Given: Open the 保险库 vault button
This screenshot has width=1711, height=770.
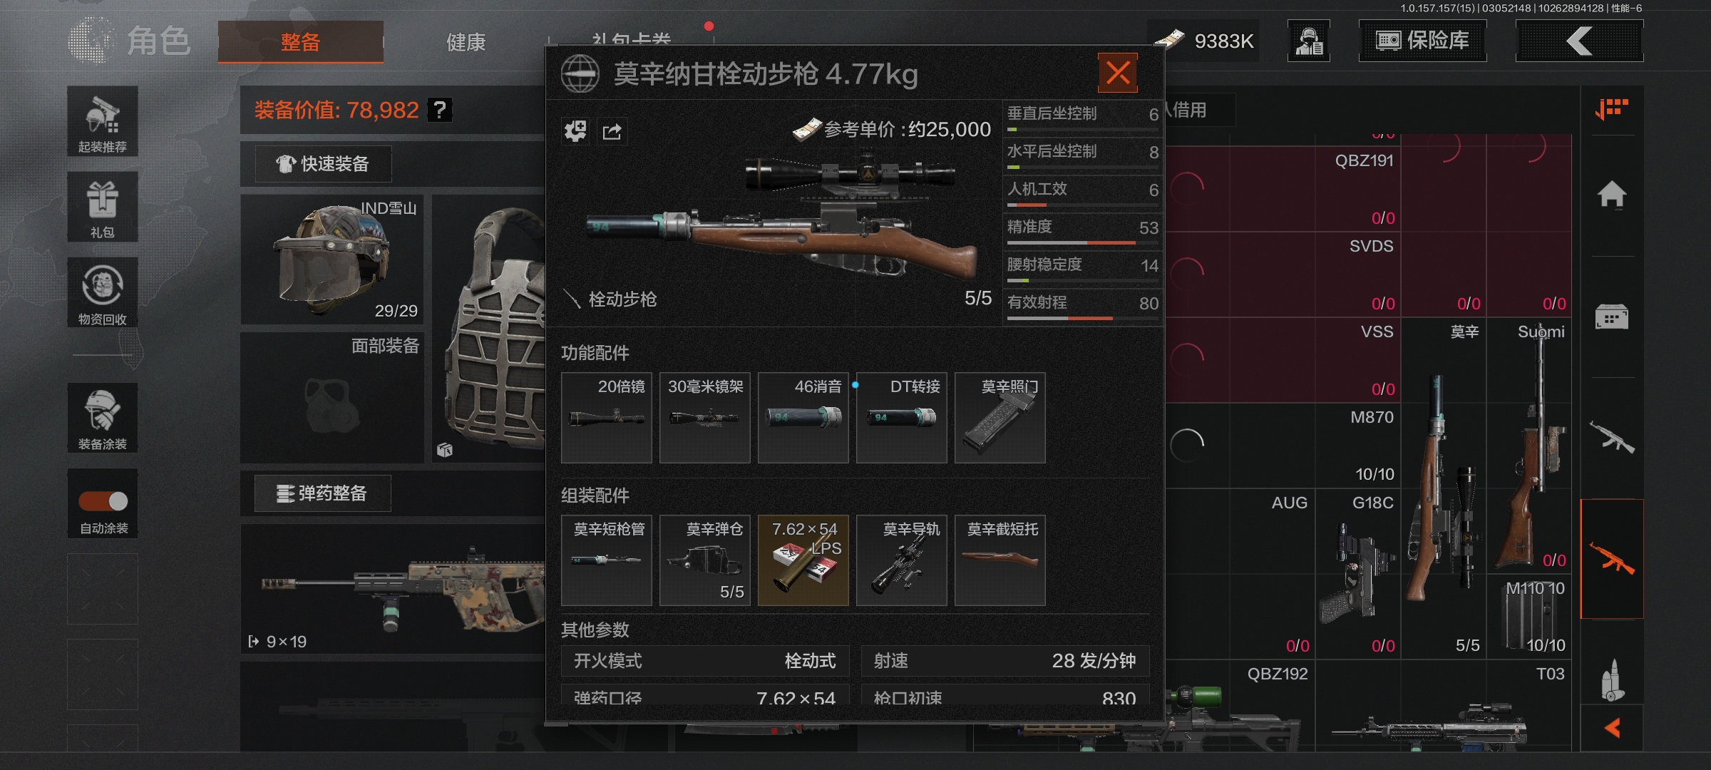Looking at the screenshot, I should [x=1422, y=41].
